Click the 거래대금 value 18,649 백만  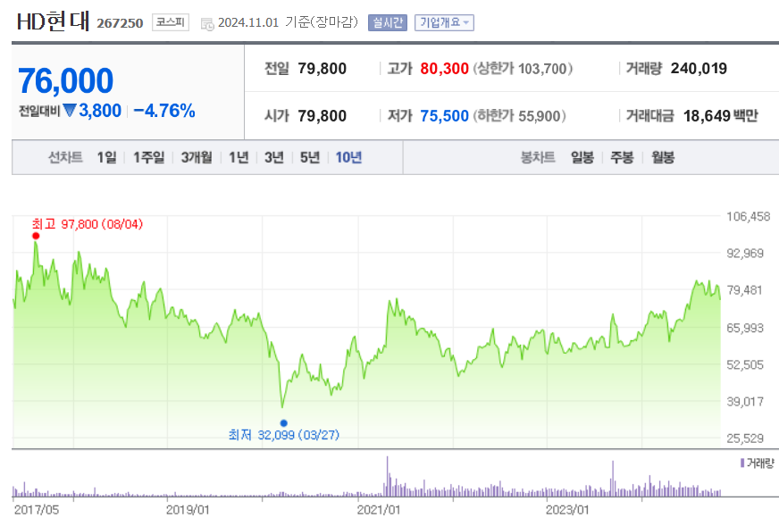(x=720, y=116)
